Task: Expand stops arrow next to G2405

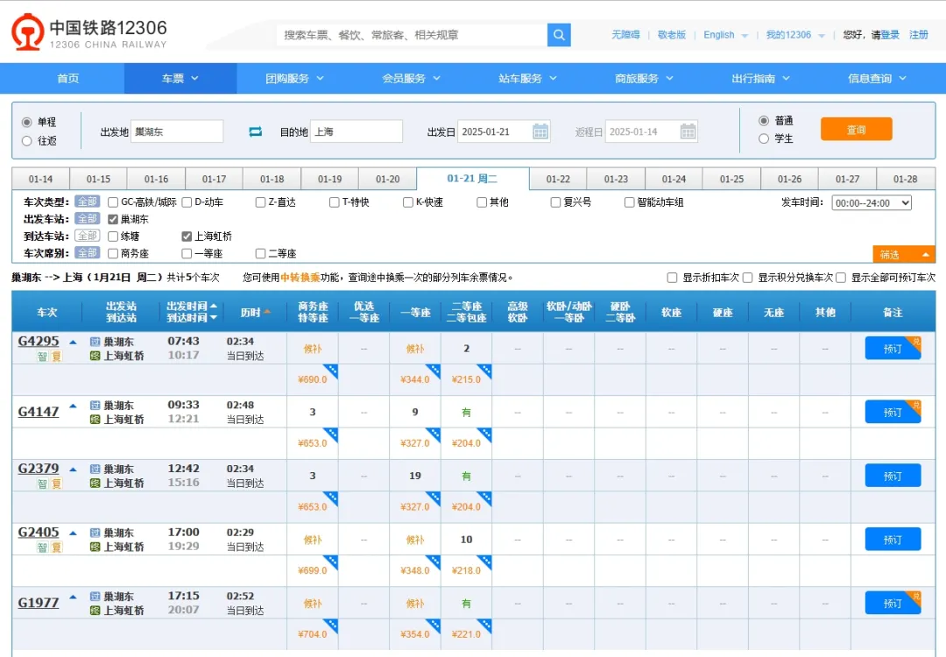Action: coord(73,533)
